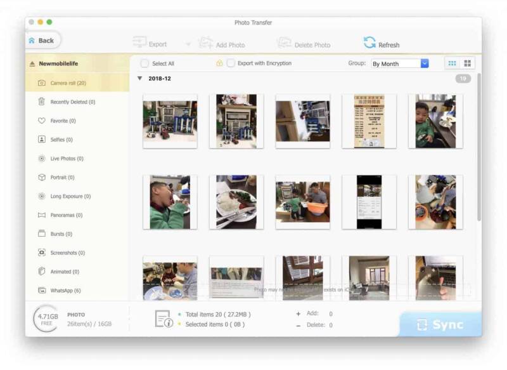This screenshot has width=507, height=370.
Task: Open the Camera roll (20) album
Action: (x=77, y=83)
